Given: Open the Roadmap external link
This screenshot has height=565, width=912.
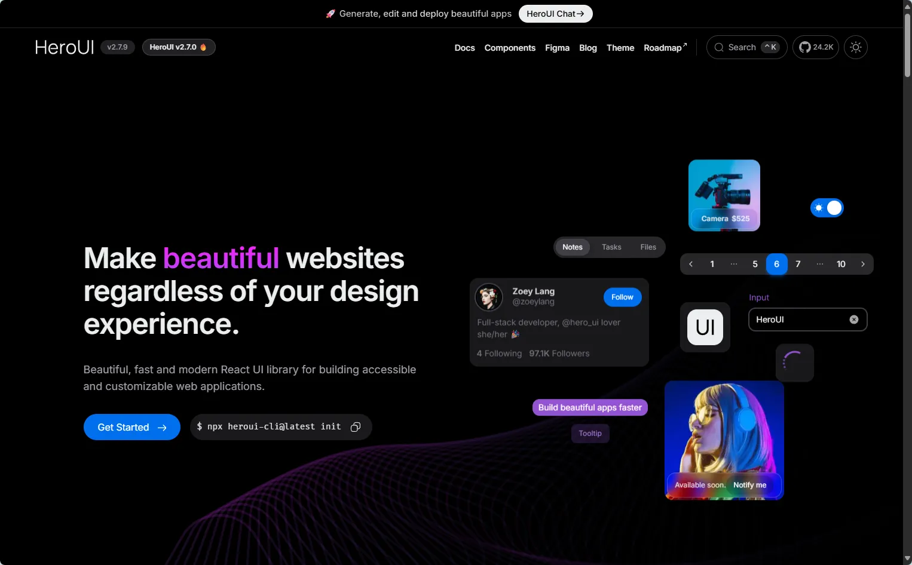Looking at the screenshot, I should tap(665, 48).
